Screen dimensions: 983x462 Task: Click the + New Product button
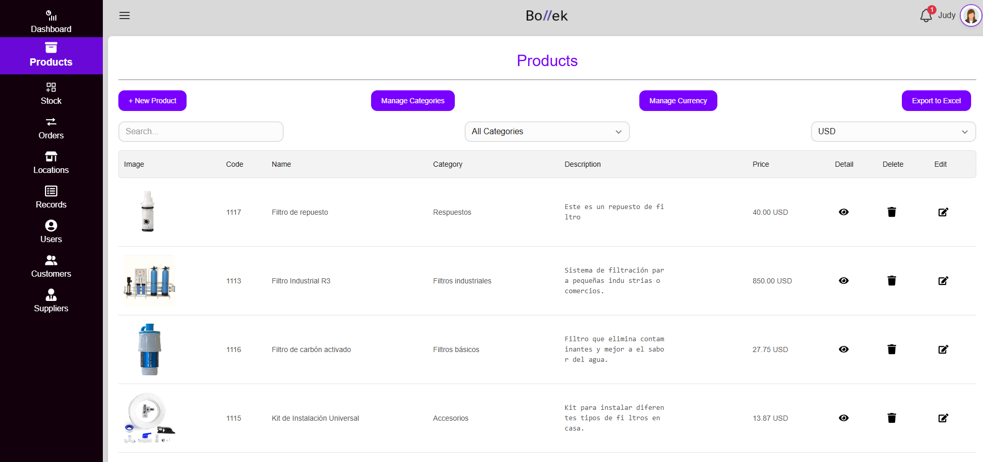[152, 101]
